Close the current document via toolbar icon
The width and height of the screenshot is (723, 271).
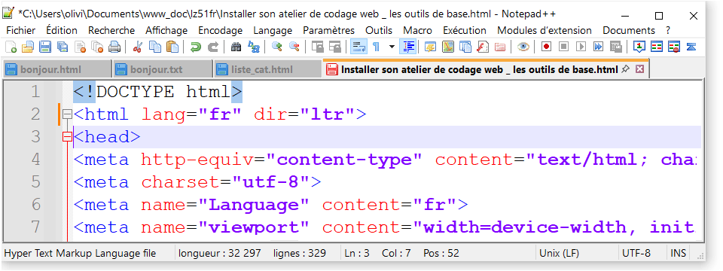coord(80,47)
